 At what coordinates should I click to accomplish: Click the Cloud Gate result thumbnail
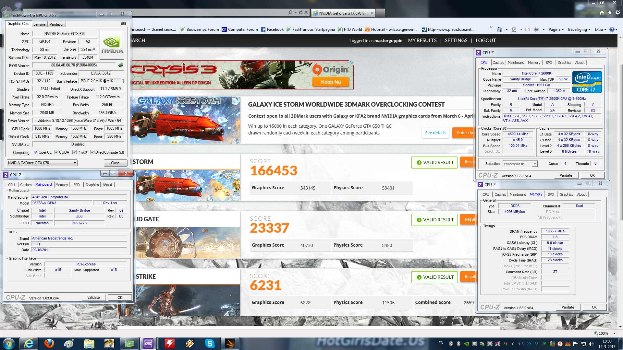(188, 243)
